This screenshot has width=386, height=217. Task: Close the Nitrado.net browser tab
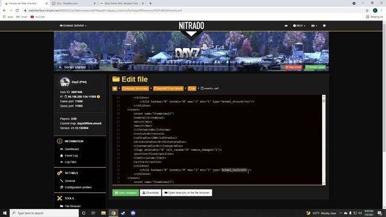click(46, 4)
